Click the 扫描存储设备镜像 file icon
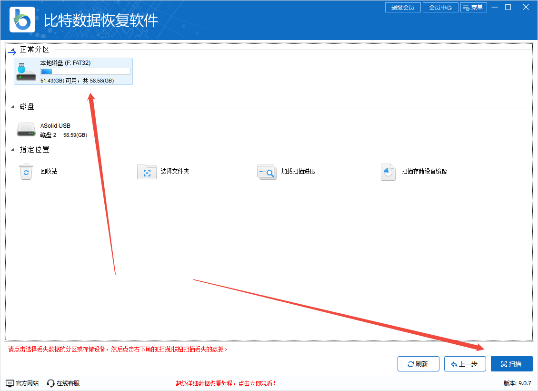 (x=388, y=172)
